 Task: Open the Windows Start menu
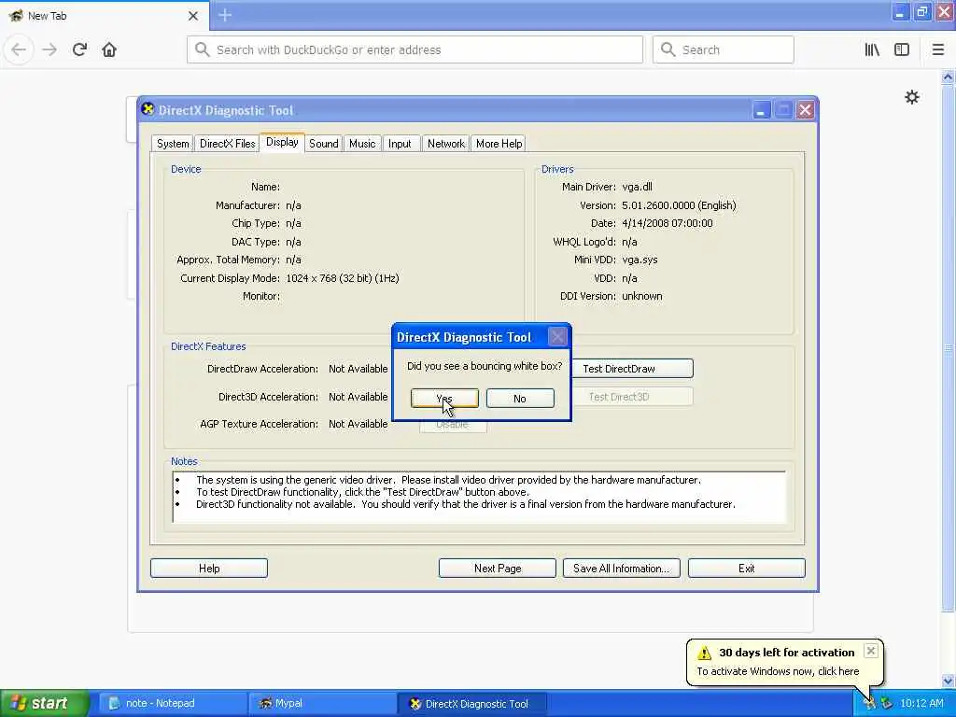44,703
